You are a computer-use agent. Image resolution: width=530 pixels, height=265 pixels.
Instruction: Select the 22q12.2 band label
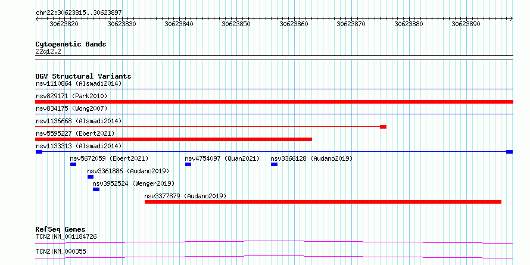[x=48, y=52]
